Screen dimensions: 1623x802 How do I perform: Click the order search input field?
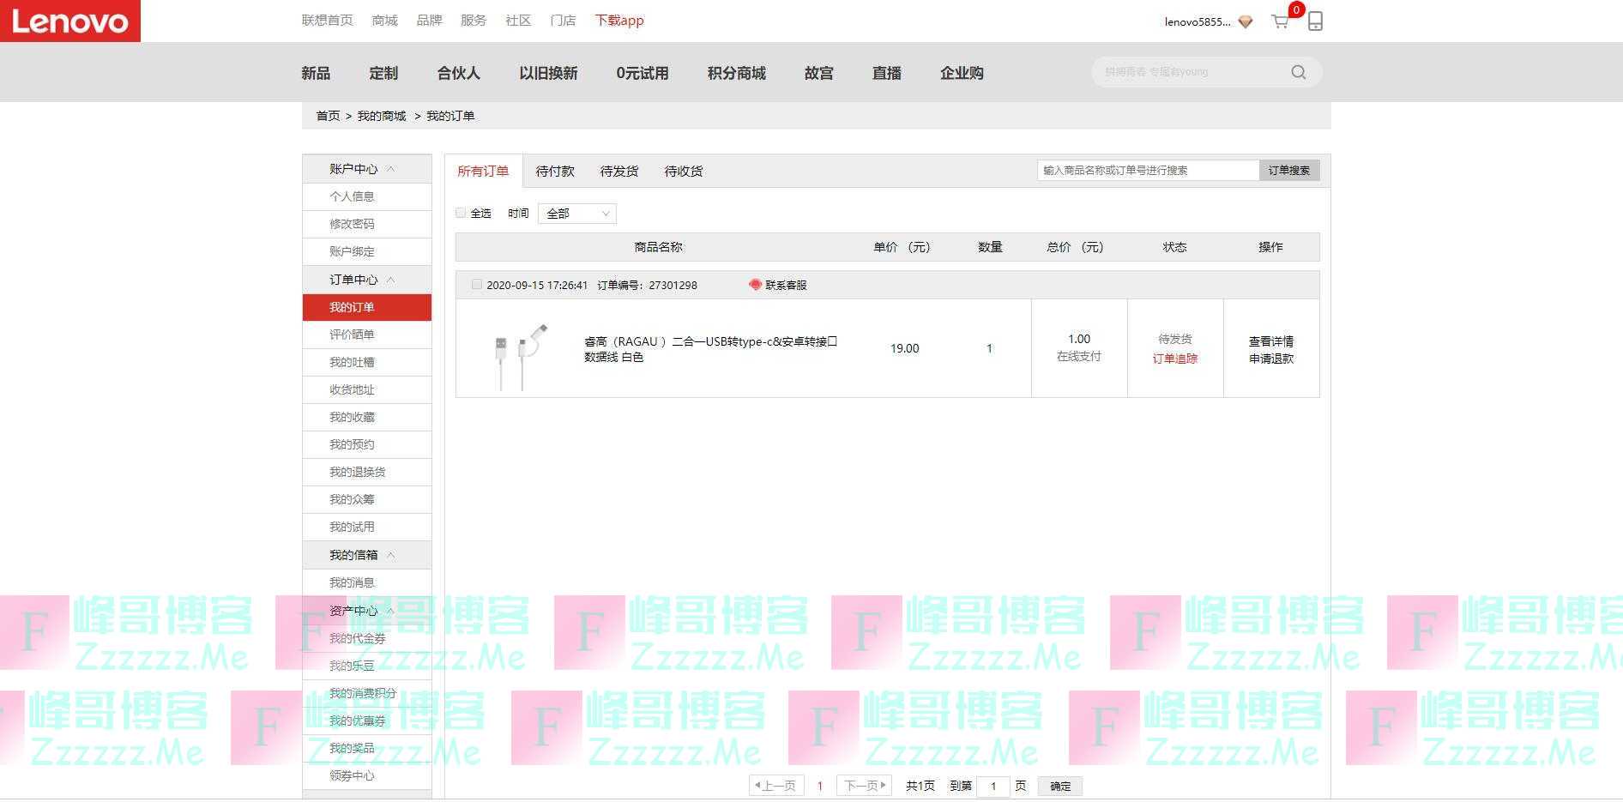pyautogui.click(x=1148, y=171)
